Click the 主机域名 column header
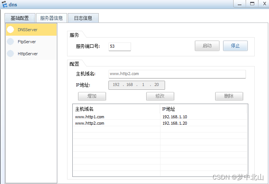This screenshot has height=184, width=269. pyautogui.click(x=116, y=109)
